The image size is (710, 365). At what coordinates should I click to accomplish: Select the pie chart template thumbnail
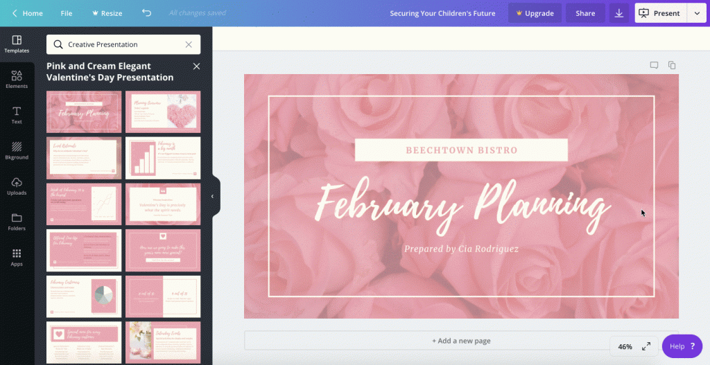tap(84, 296)
